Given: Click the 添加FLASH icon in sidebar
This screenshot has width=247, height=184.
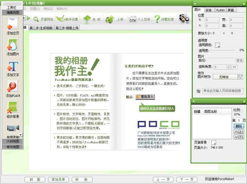Looking at the screenshot, I should (13, 87).
